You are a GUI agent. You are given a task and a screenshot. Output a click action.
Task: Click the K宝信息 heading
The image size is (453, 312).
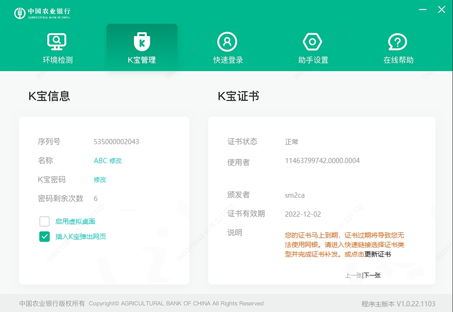click(49, 96)
